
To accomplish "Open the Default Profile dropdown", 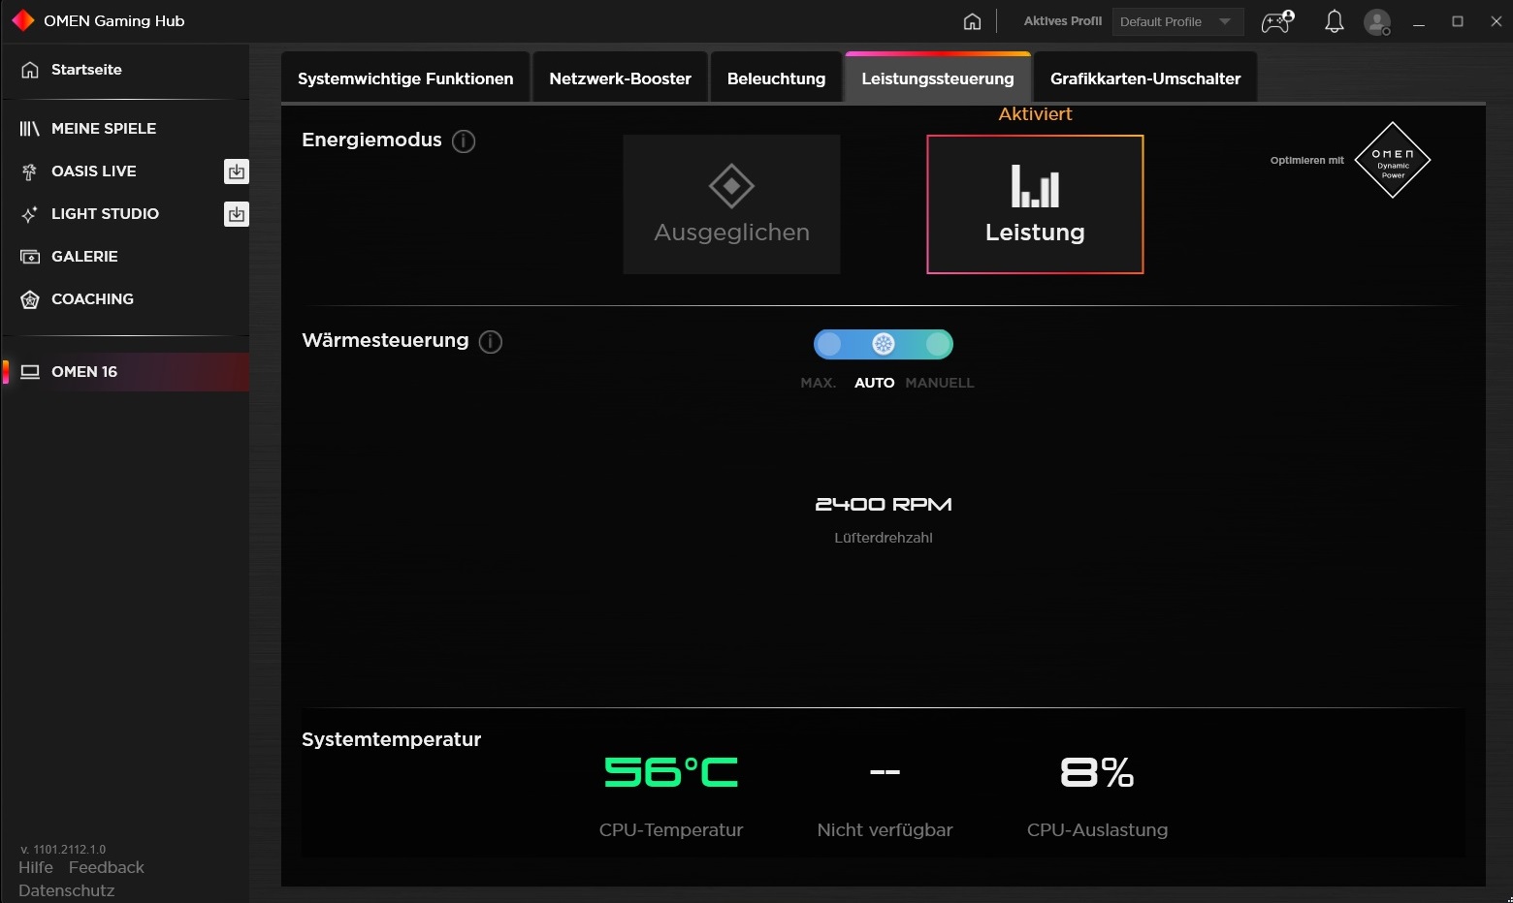I will pyautogui.click(x=1178, y=21).
